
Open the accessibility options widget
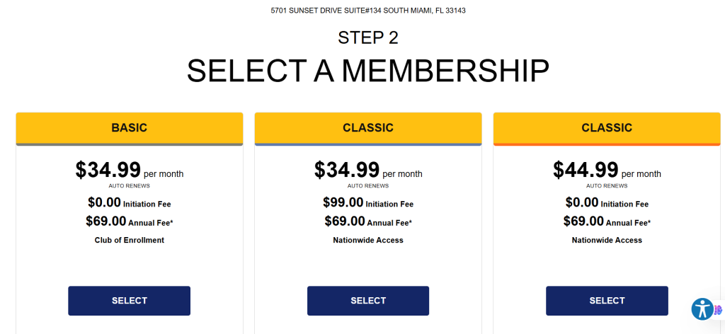pyautogui.click(x=702, y=309)
